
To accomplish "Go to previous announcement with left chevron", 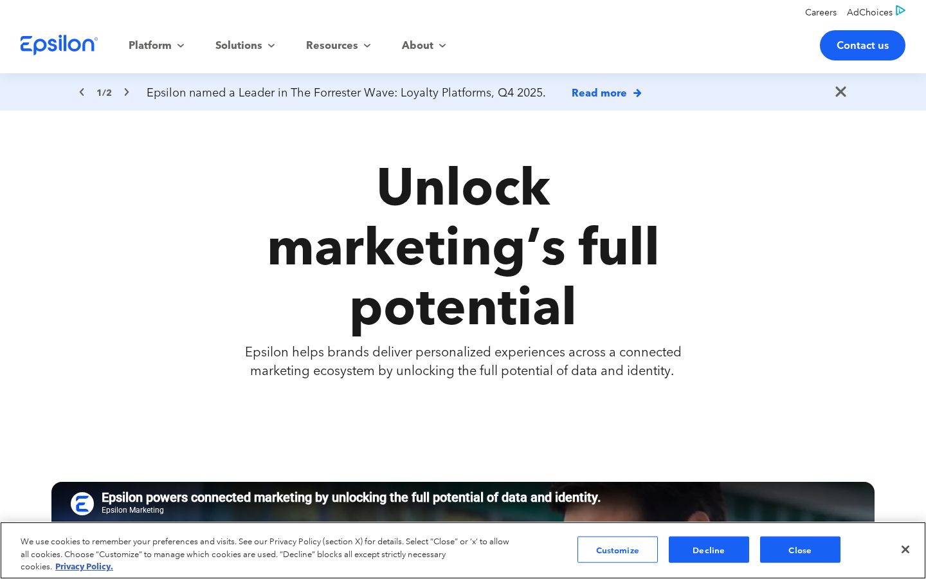I will pos(82,92).
